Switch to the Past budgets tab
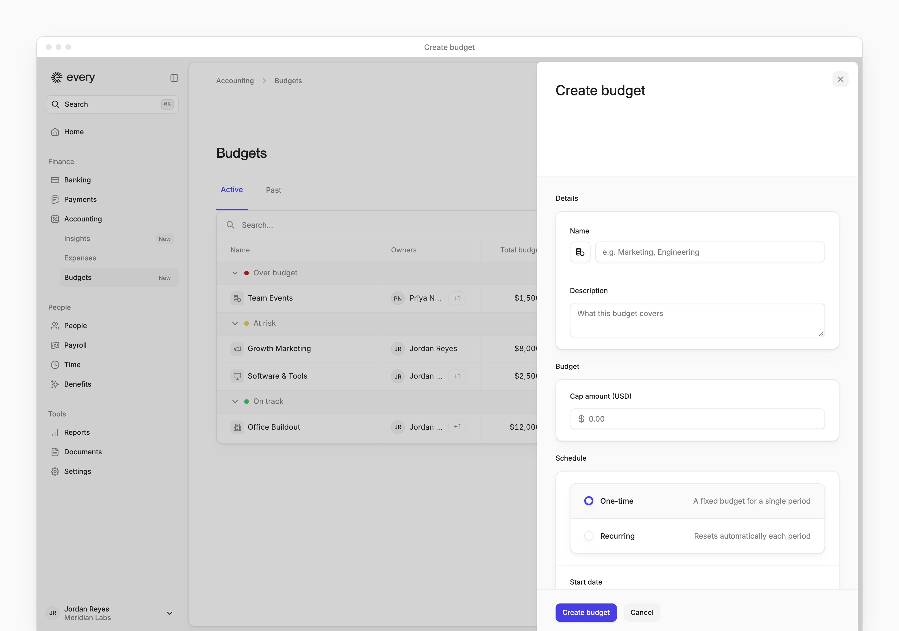 click(x=274, y=190)
